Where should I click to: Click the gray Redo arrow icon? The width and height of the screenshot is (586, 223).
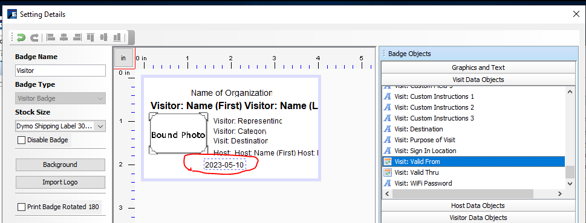(x=34, y=37)
